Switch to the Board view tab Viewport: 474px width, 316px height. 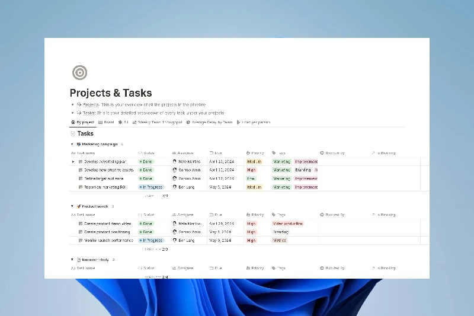106,122
